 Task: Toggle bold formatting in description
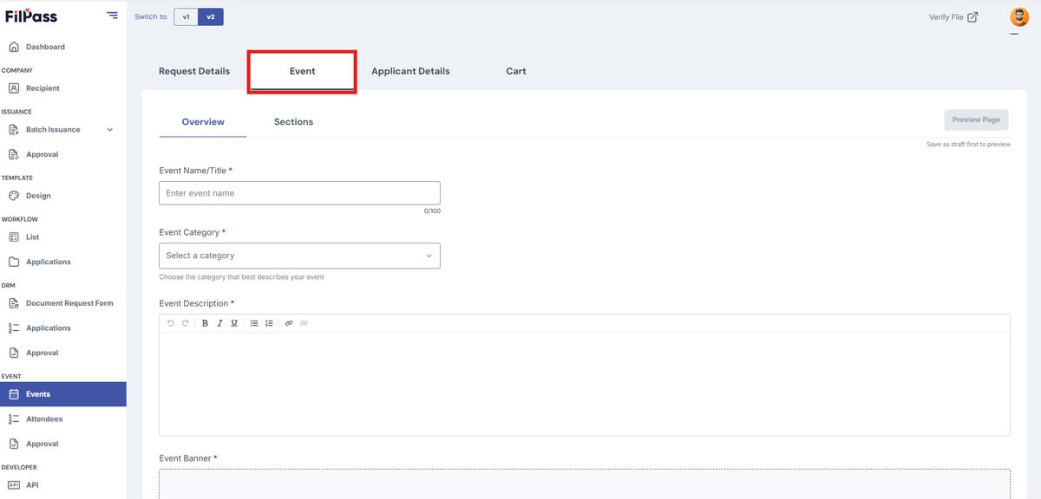(206, 323)
